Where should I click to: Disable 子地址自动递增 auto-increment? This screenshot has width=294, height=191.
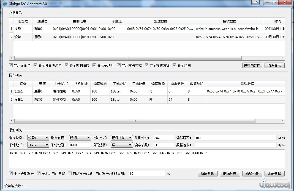point(39,173)
